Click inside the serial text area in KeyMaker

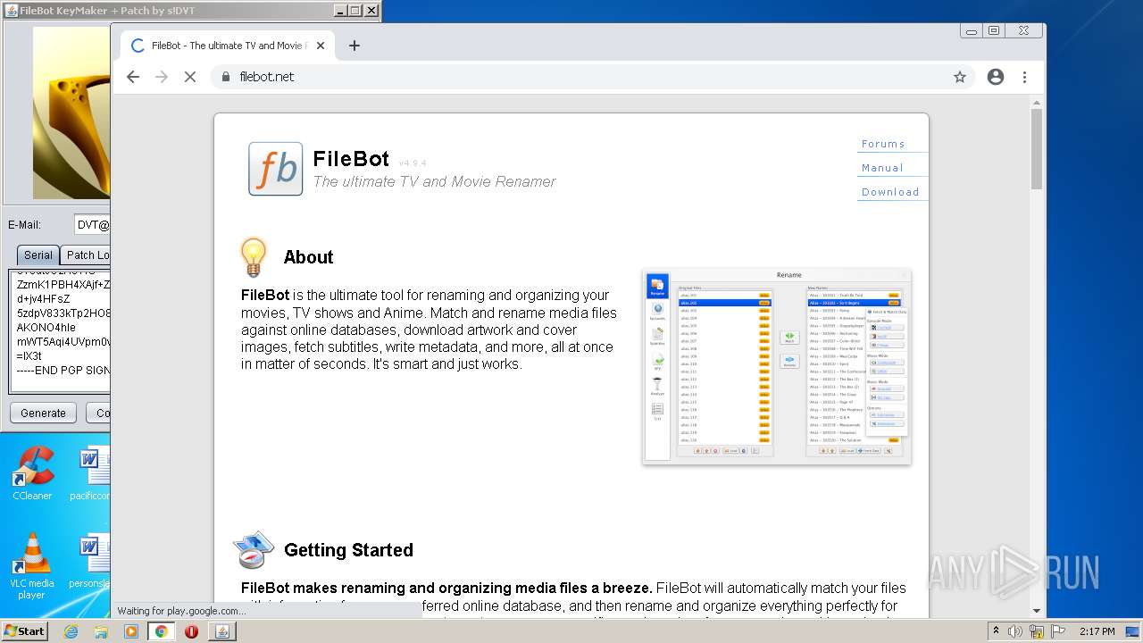(60, 331)
